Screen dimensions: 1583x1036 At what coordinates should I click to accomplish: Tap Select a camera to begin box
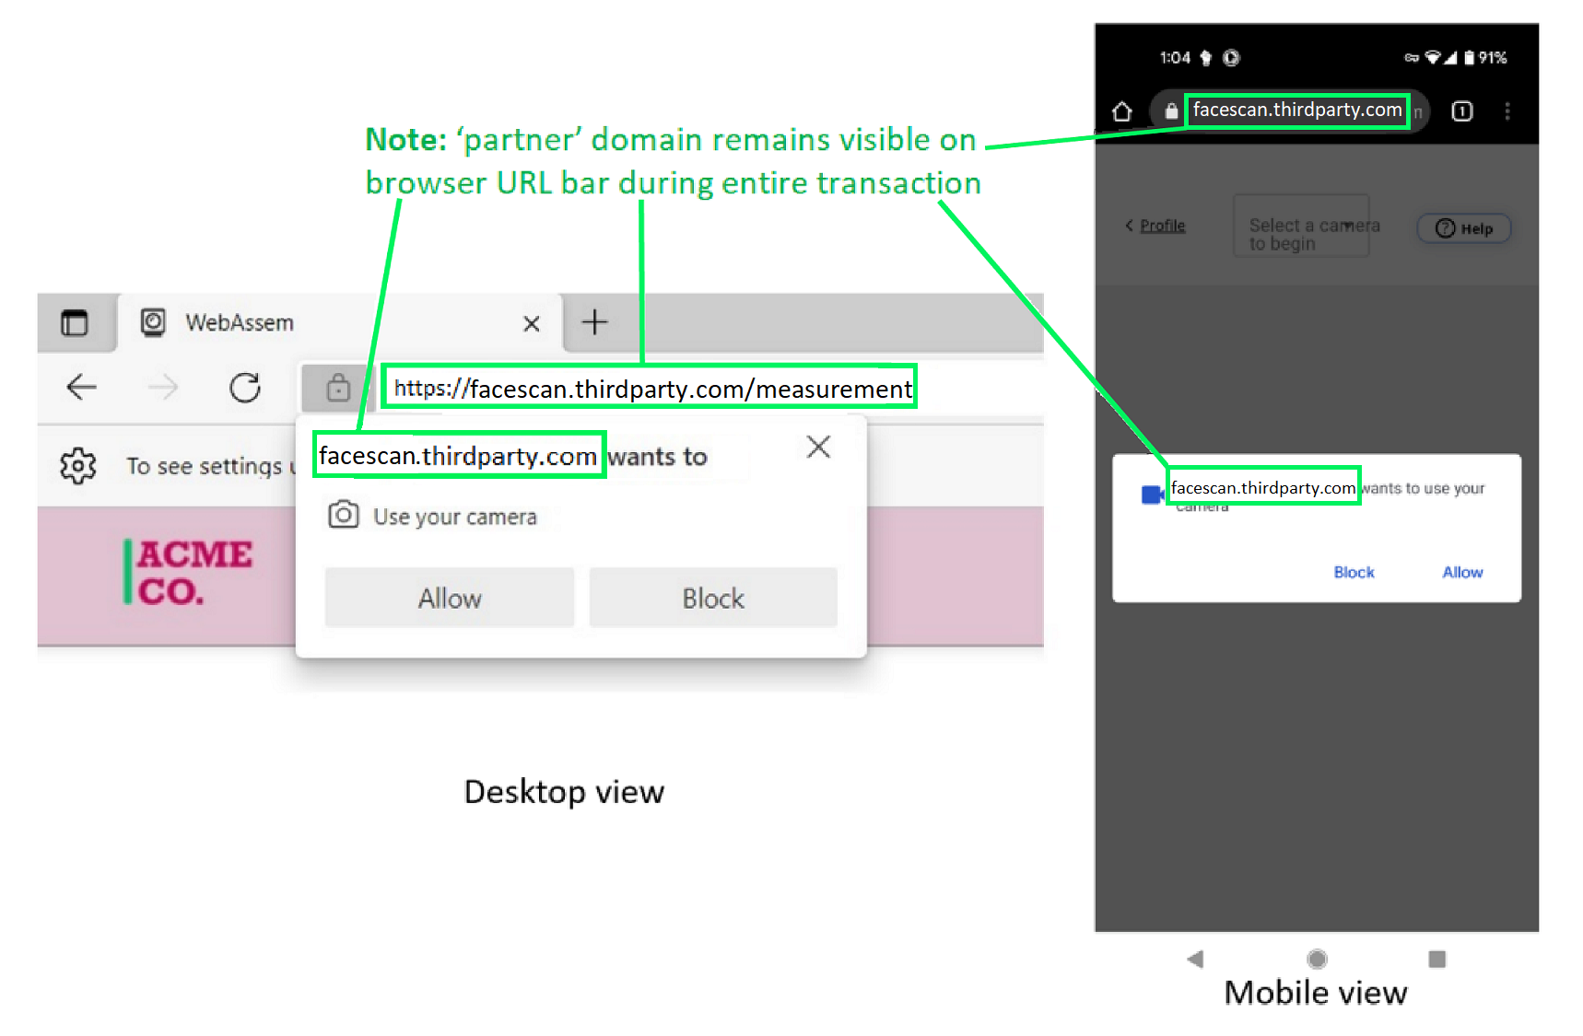(x=1301, y=226)
